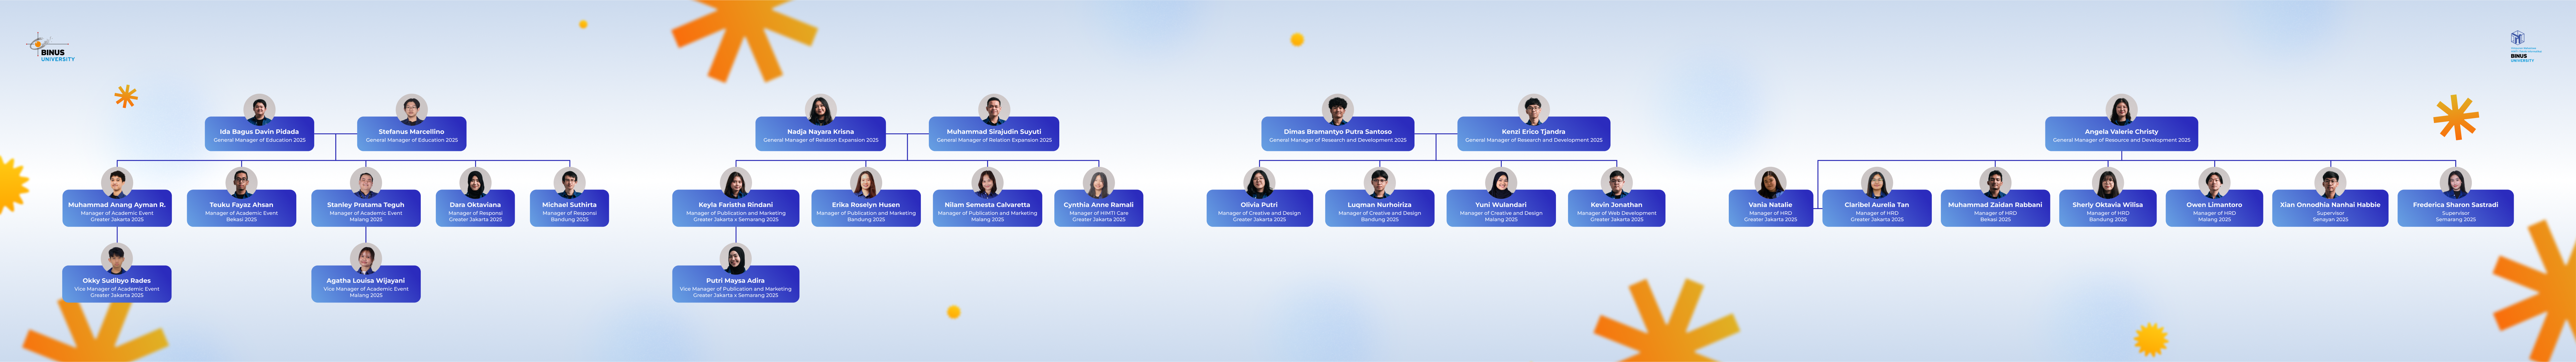
Task: Select Stanley Pratama Teguh's photo
Action: click(366, 182)
